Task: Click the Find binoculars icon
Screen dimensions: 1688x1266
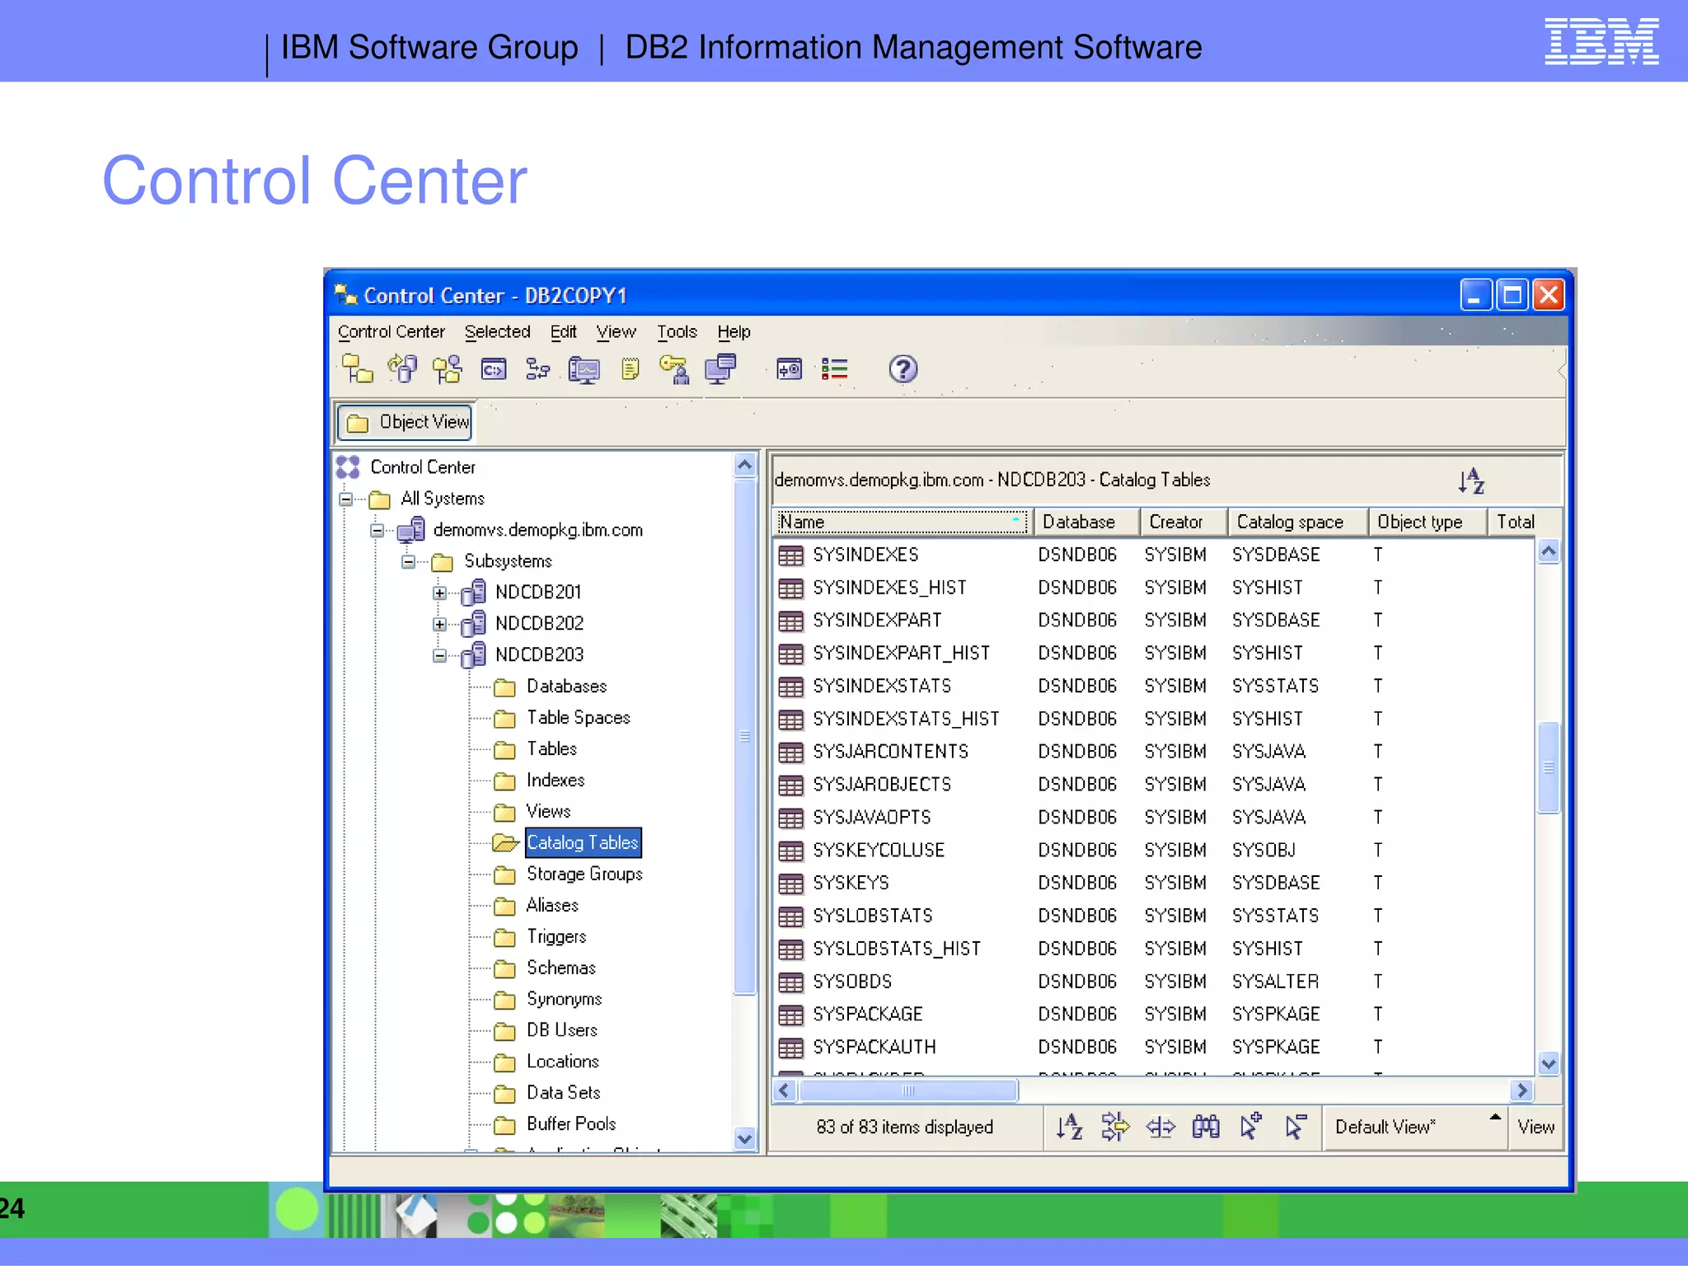Action: pos(1206,1126)
